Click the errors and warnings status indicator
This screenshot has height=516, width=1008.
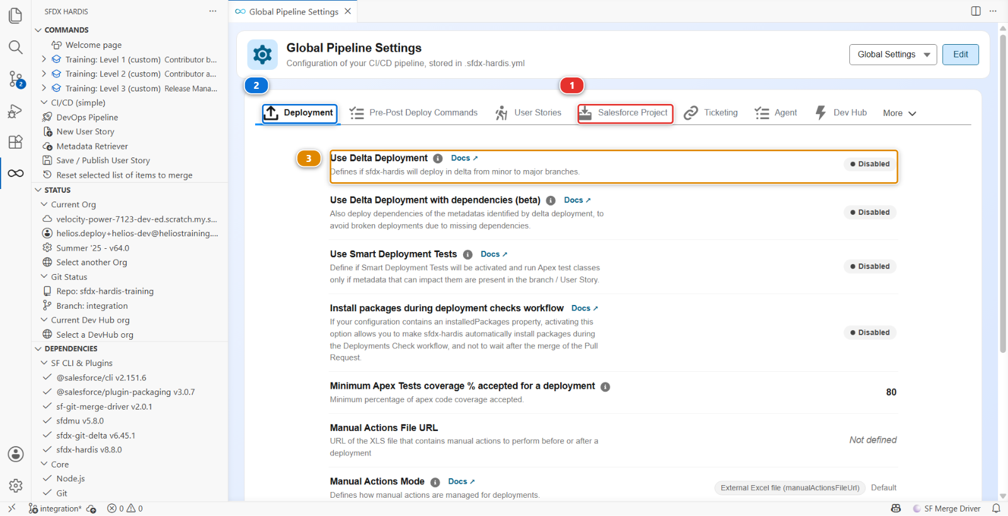125,508
